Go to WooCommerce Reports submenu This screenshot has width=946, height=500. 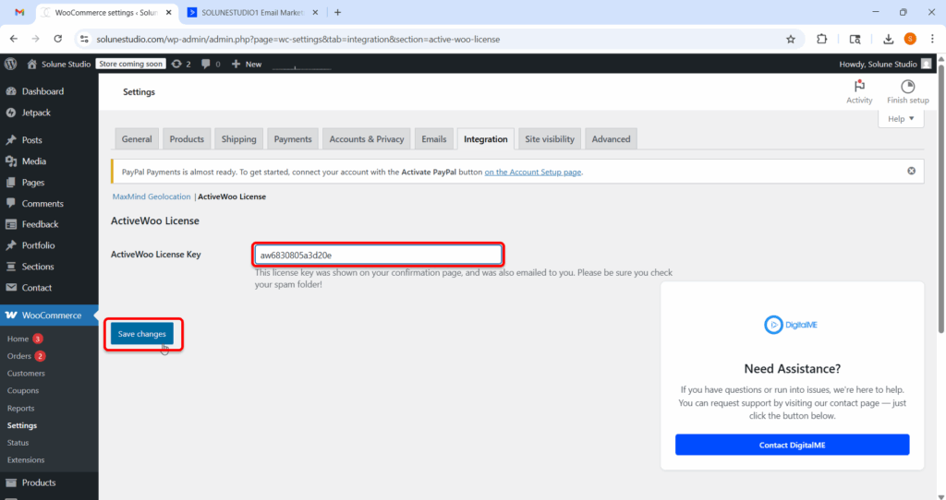click(20, 408)
